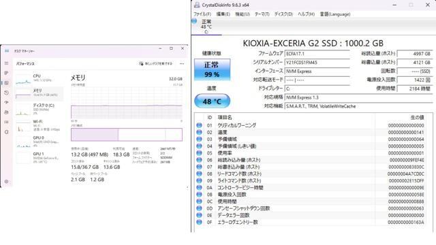Click total host reads value 4997 GB
The width and height of the screenshot is (436, 245).
pyautogui.click(x=415, y=54)
